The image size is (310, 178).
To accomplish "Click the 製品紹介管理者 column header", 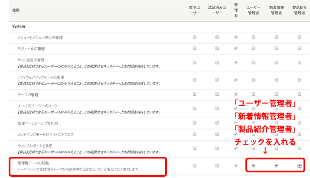I will click(299, 10).
